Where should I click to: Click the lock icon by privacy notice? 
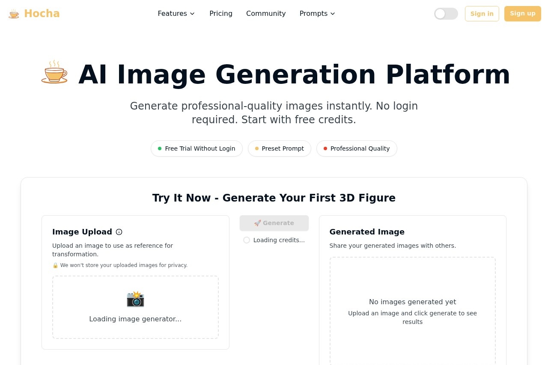tap(55, 265)
